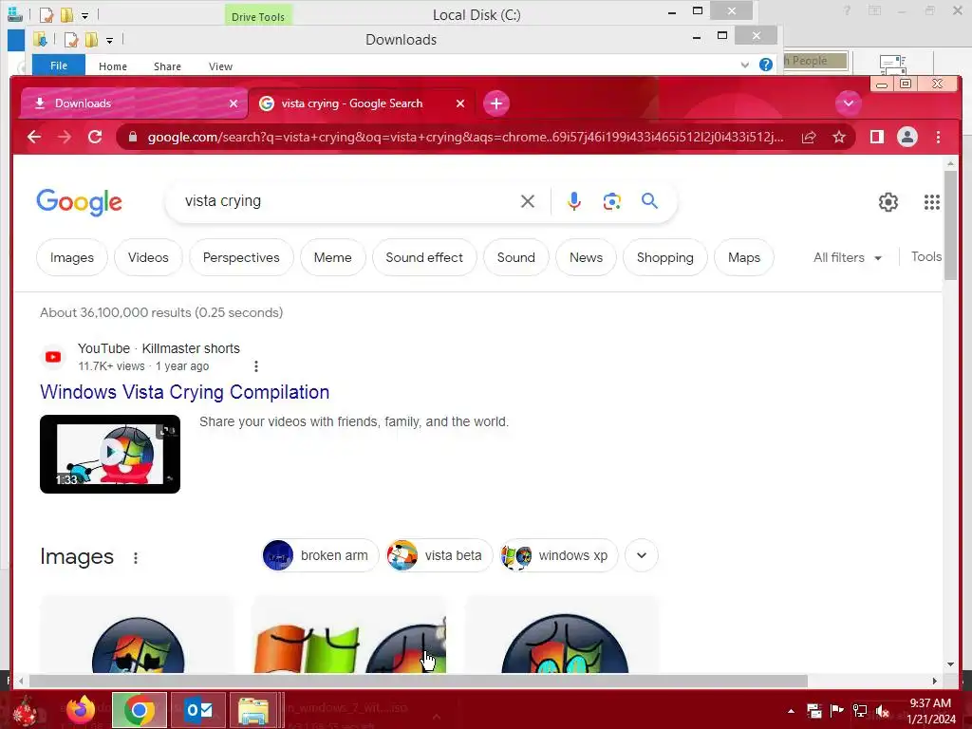Viewport: 972px width, 729px height.
Task: Play the Vista crying video thumbnail
Action: 110,454
